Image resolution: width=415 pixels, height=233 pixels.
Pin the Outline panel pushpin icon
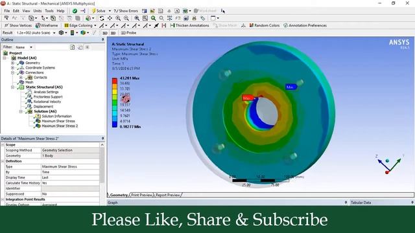click(102, 39)
